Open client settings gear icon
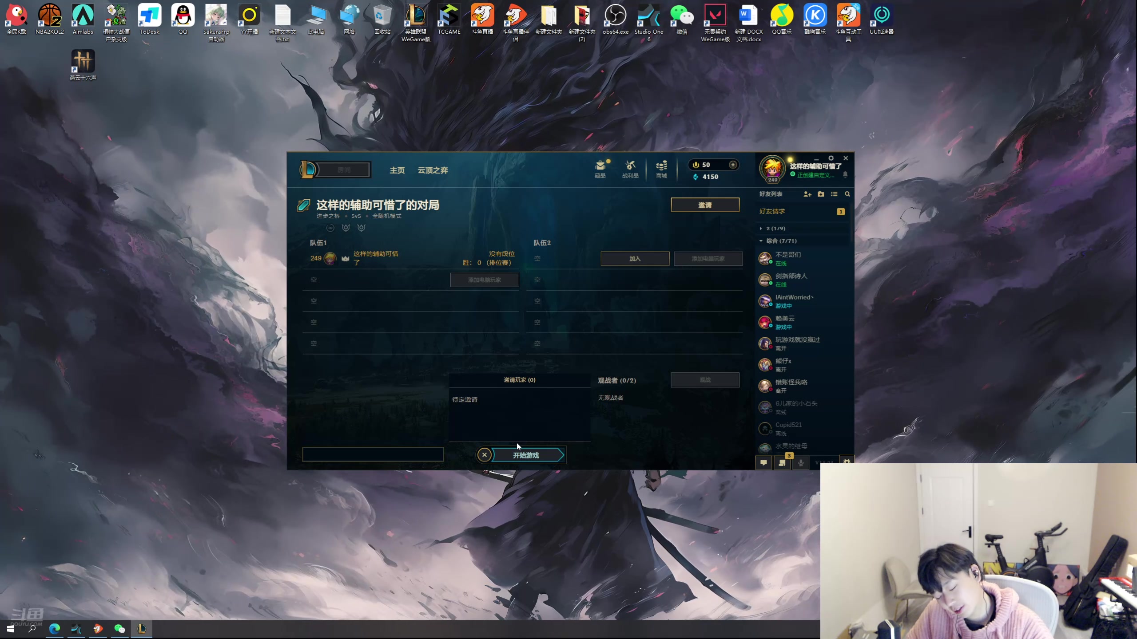This screenshot has width=1137, height=639. click(831, 158)
